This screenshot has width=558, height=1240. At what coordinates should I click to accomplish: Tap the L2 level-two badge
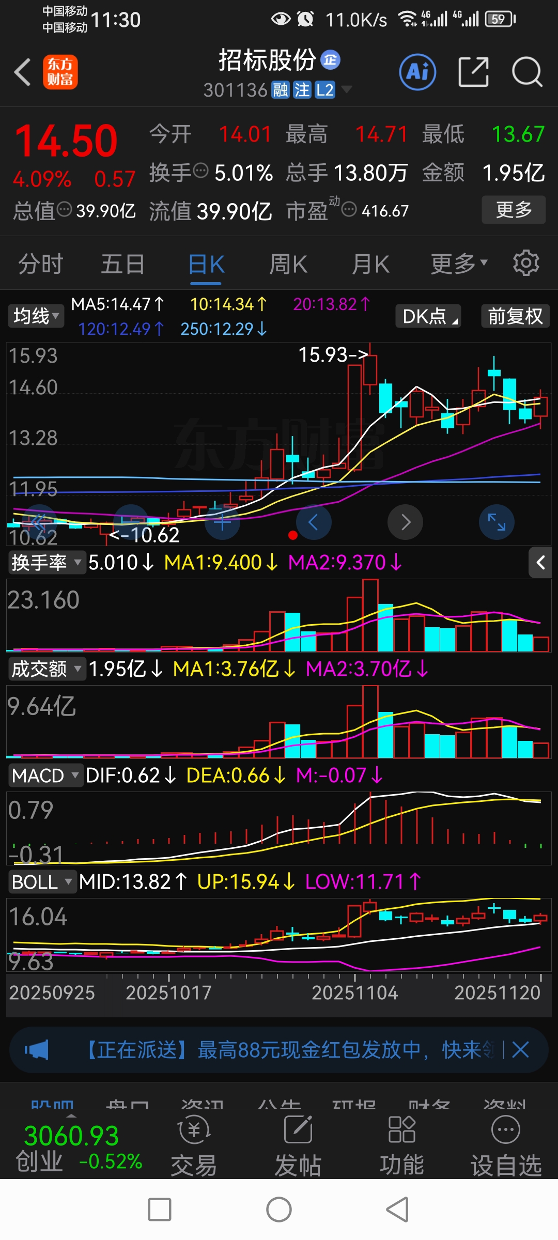(x=324, y=90)
